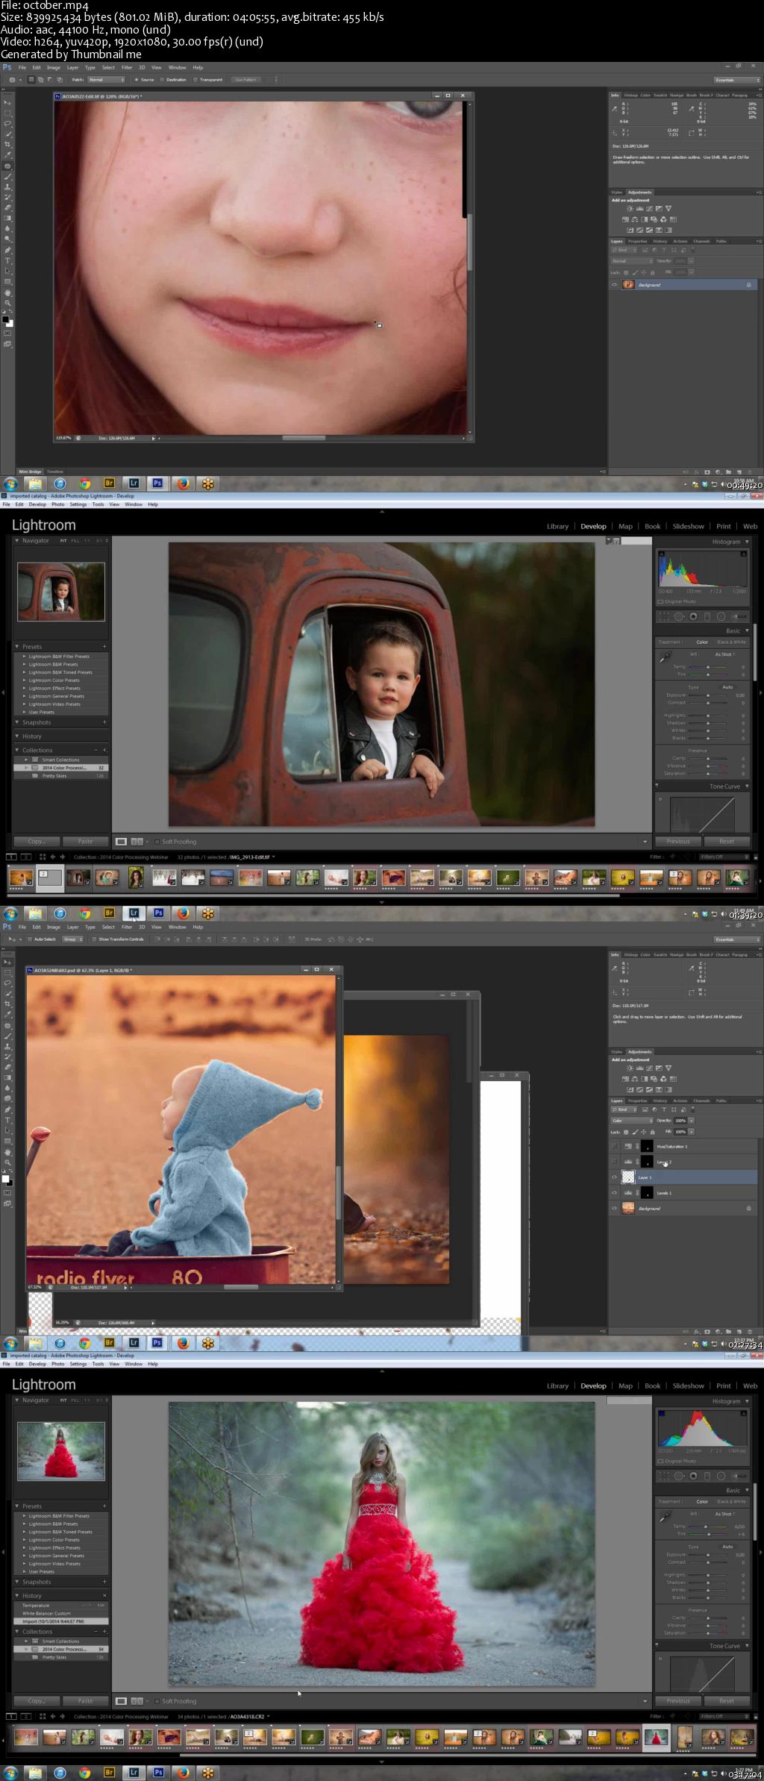The height and width of the screenshot is (1781, 764).
Task: Click Reset button in red-dress Lightroom frame
Action: (727, 1701)
